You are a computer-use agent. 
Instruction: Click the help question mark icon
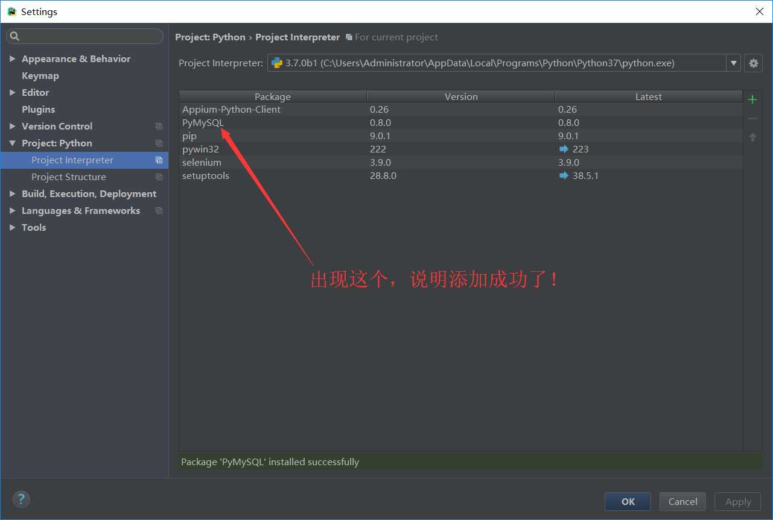21,499
